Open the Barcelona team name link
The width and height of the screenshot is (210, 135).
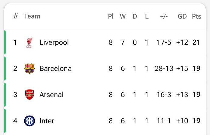pos(56,69)
